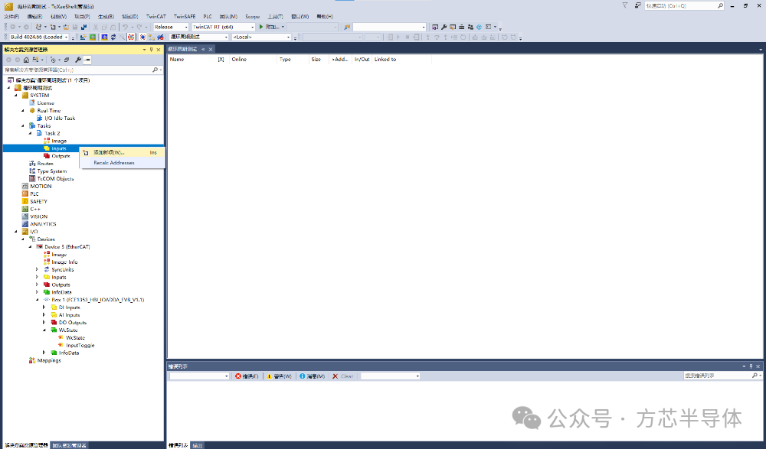Select the Devices tree item
This screenshot has height=449, width=766.
[x=46, y=239]
